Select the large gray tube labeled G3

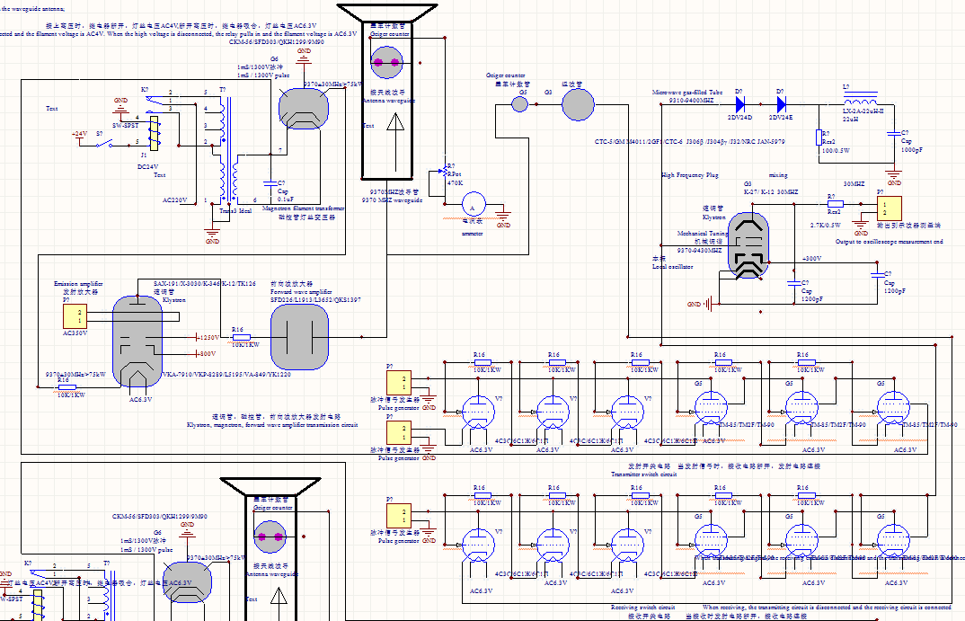click(579, 105)
